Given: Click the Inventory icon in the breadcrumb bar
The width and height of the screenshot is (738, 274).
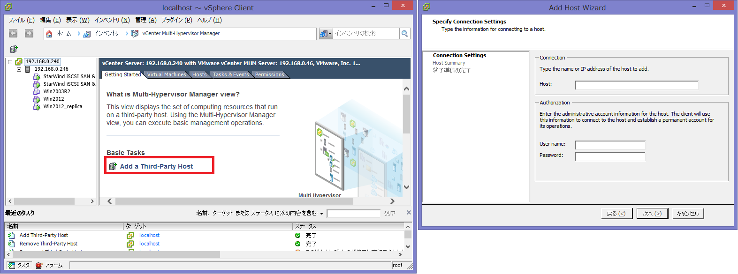Looking at the screenshot, I should tap(87, 34).
